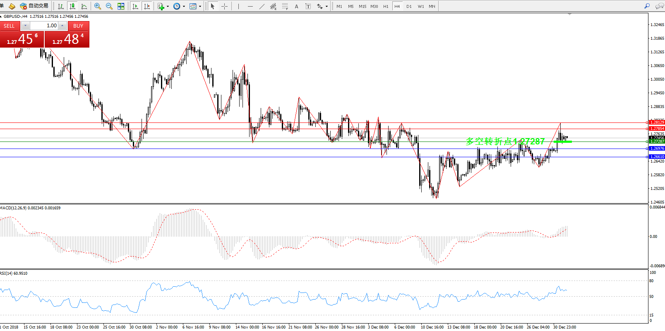Click the SELL button
Image resolution: width=665 pixels, height=331 pixels.
coord(10,26)
